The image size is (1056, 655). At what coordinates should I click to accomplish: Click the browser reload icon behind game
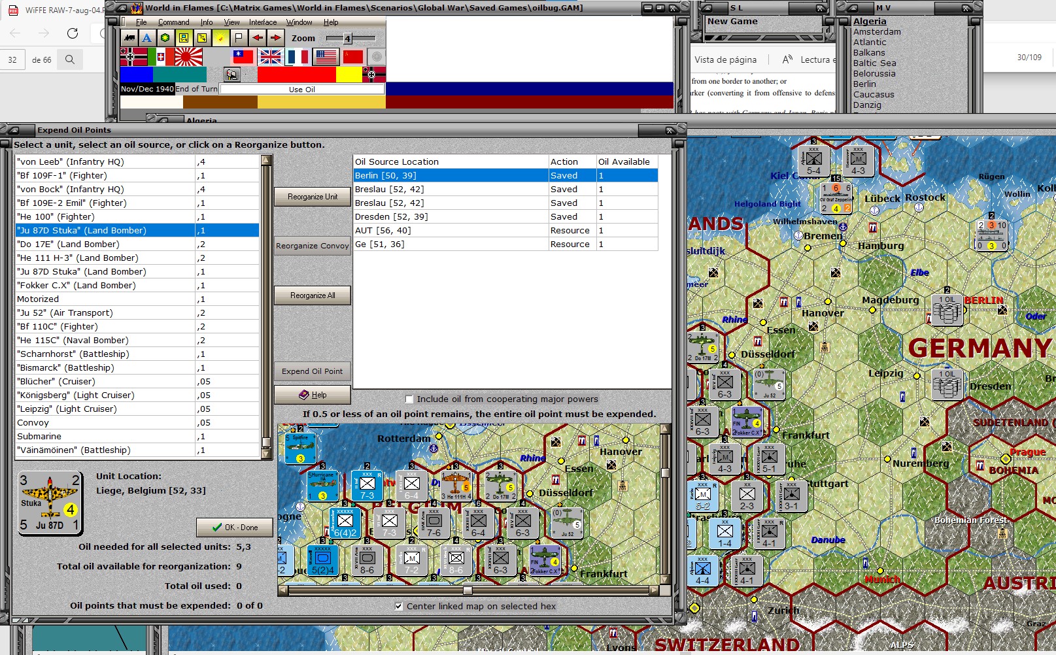73,33
